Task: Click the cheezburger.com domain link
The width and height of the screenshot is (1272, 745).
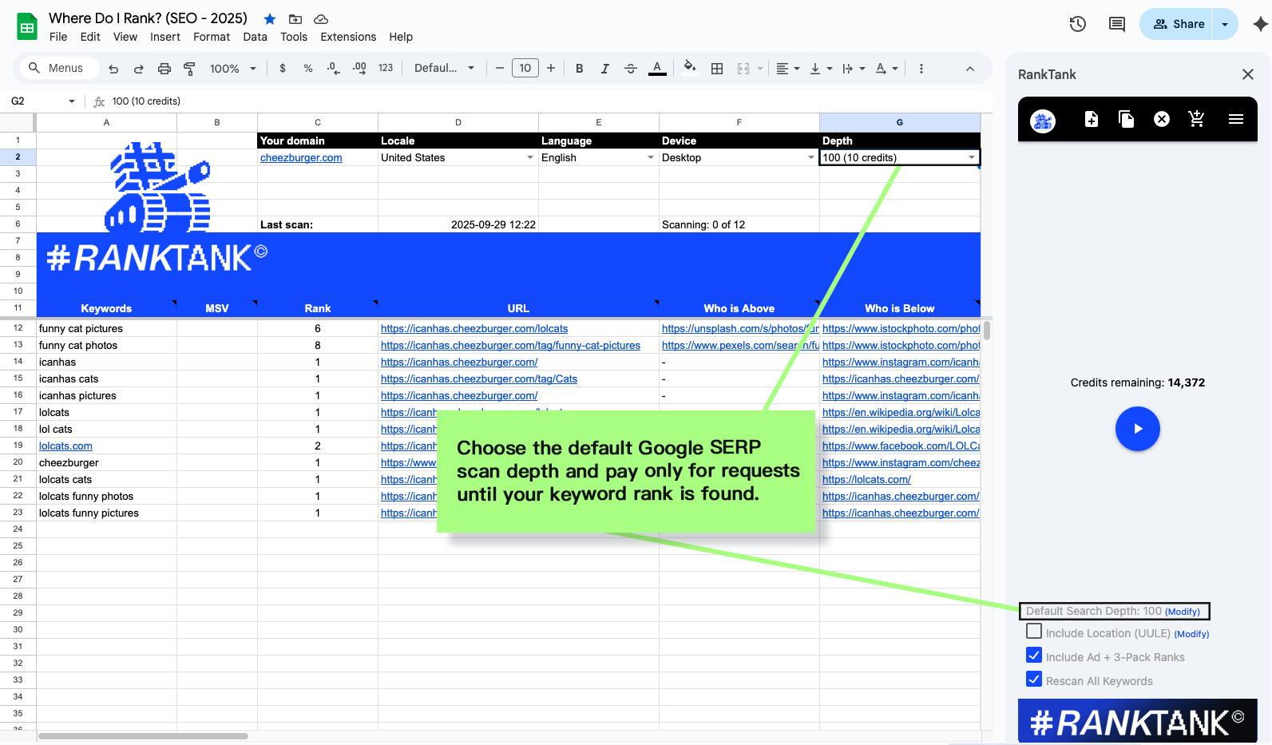Action: 301,158
